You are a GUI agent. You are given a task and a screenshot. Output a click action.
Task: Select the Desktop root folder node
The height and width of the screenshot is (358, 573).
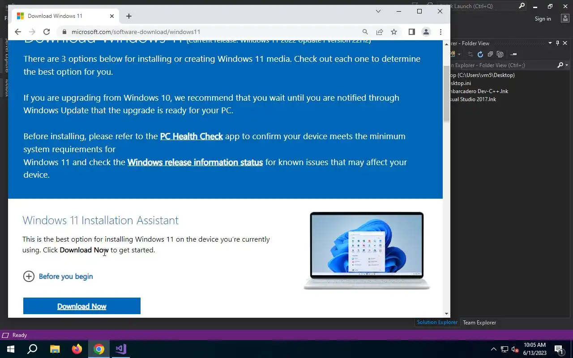[x=483, y=75]
